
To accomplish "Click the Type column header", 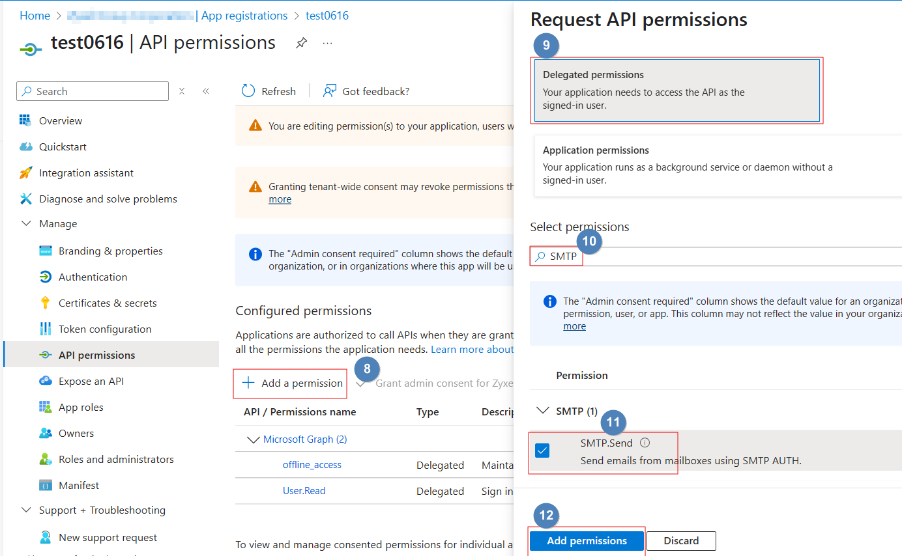I will click(428, 412).
